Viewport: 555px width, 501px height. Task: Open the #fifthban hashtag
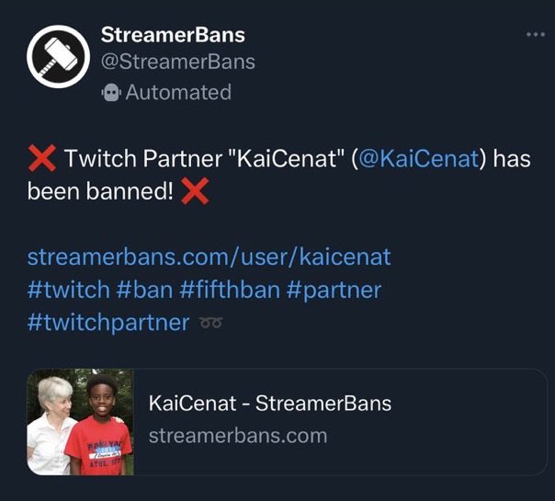tap(230, 290)
